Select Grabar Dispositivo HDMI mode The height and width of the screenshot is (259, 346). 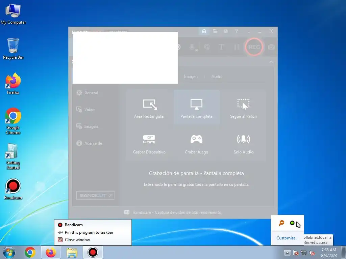click(x=149, y=144)
